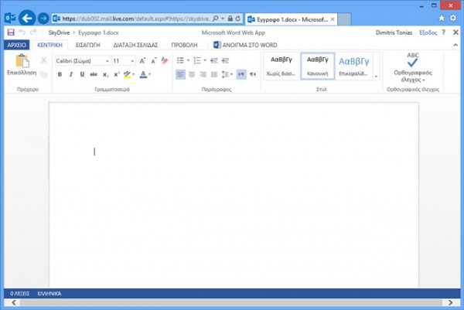Collapse the ribbon with chevron
This screenshot has height=310, width=464.
point(455,45)
